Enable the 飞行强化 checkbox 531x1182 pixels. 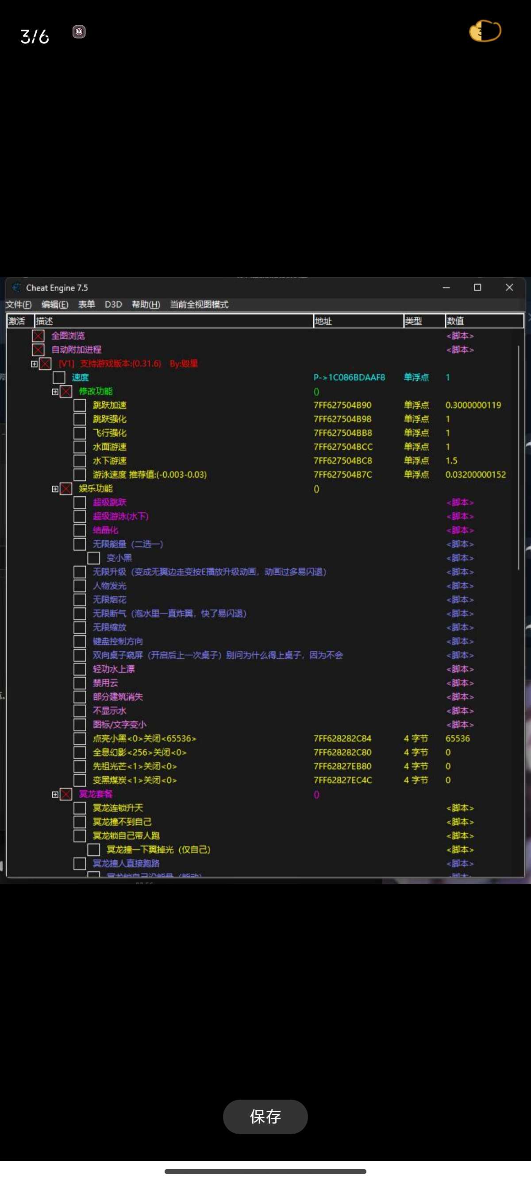tap(80, 433)
